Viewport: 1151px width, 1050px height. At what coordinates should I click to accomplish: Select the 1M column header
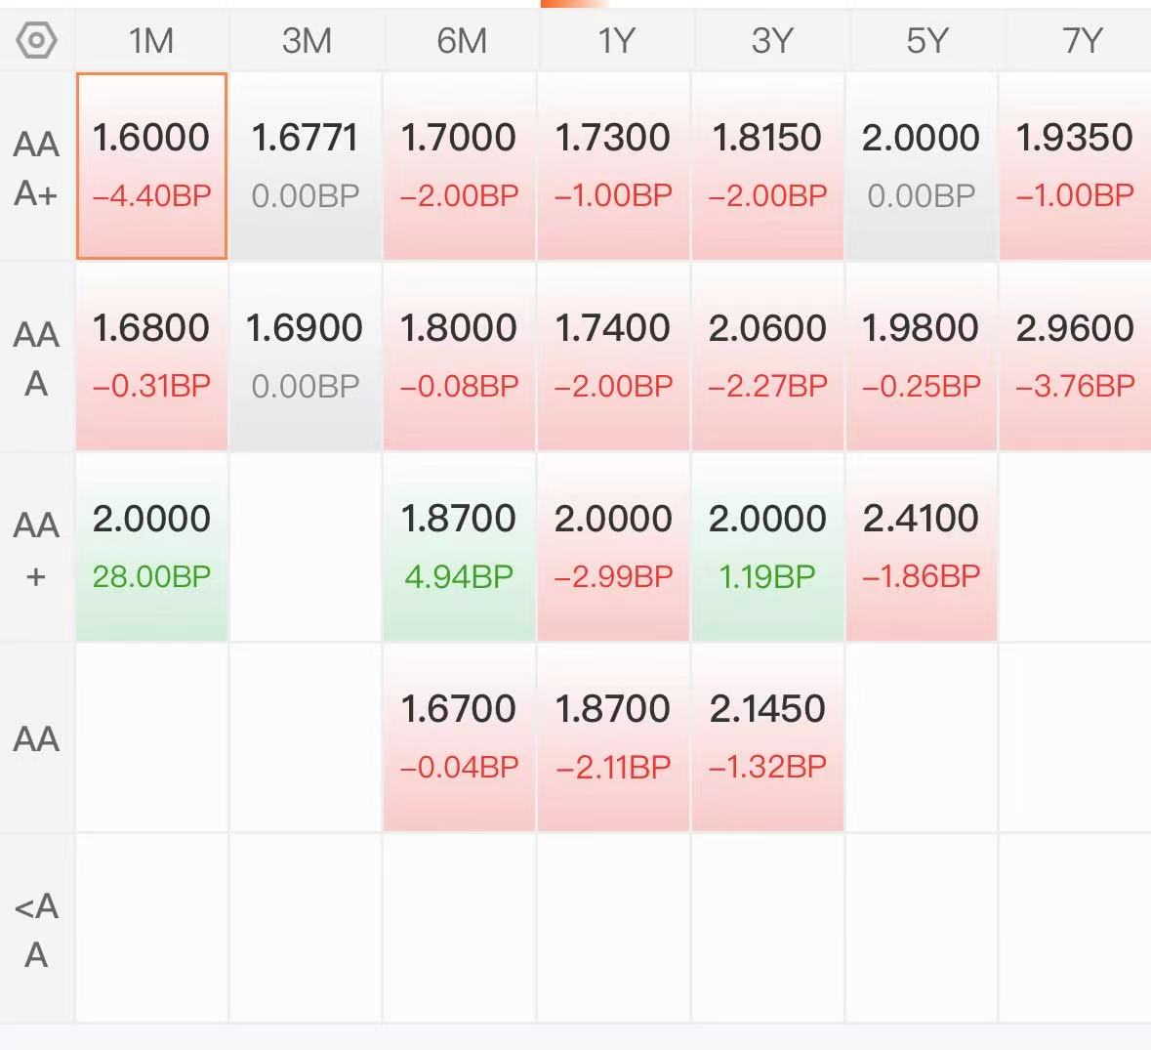click(x=151, y=40)
